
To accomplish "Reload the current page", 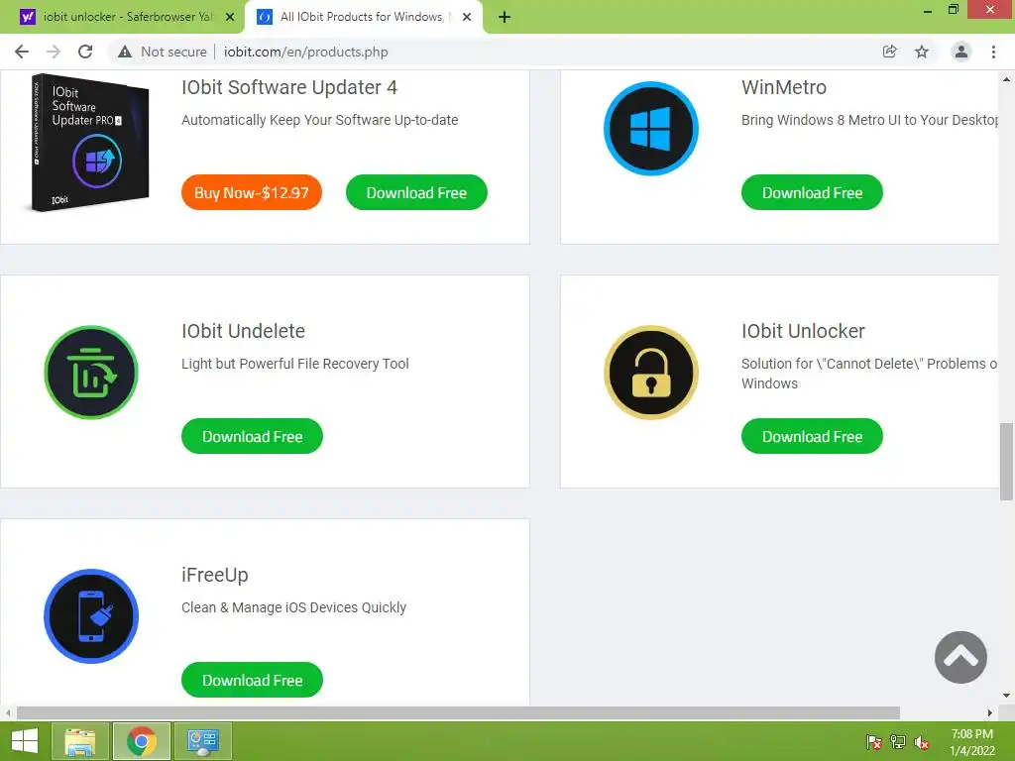I will coord(85,52).
